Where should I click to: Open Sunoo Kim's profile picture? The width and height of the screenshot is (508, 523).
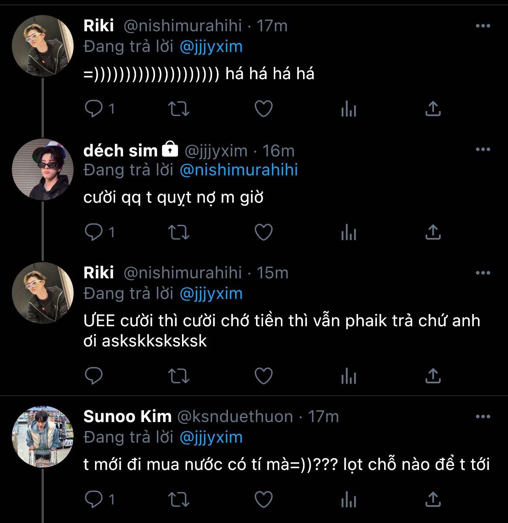click(x=43, y=437)
